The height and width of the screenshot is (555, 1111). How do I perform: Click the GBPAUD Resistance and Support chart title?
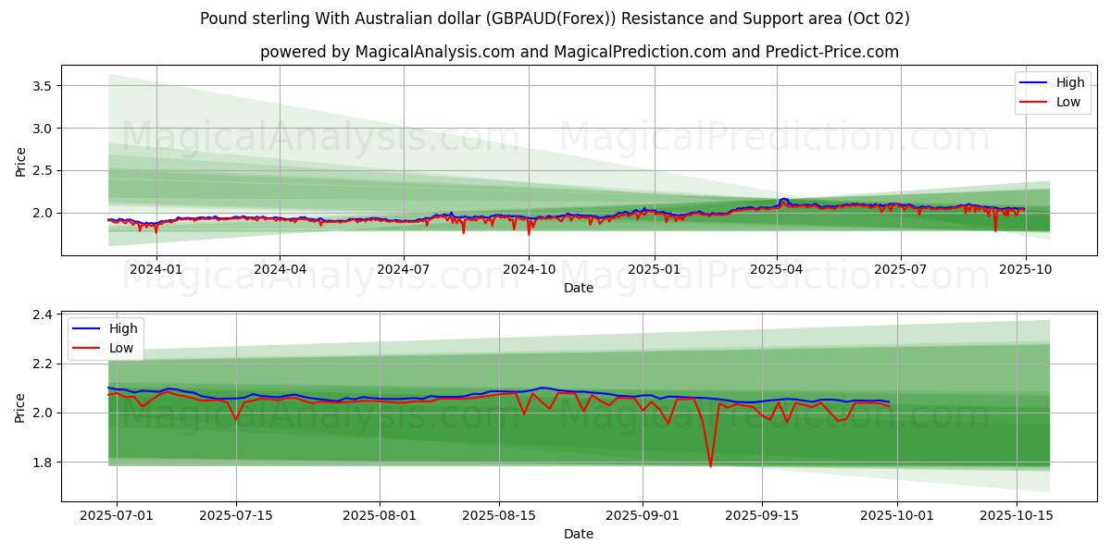tap(555, 18)
